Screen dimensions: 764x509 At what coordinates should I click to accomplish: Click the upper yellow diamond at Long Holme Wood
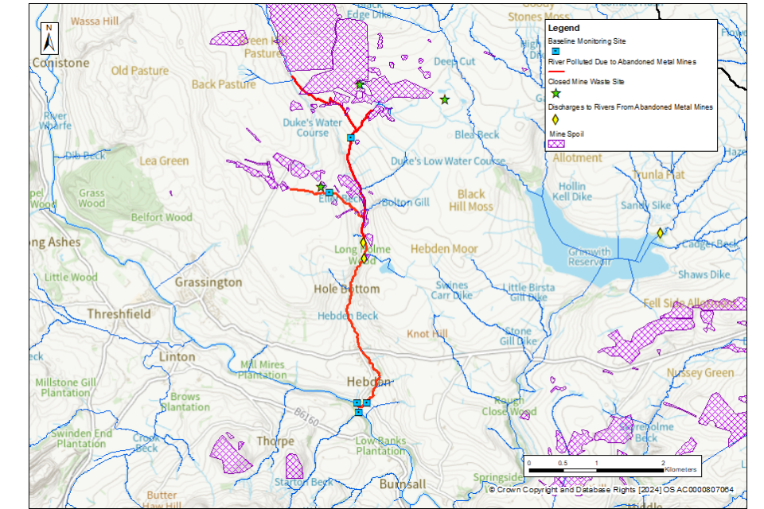pos(363,243)
